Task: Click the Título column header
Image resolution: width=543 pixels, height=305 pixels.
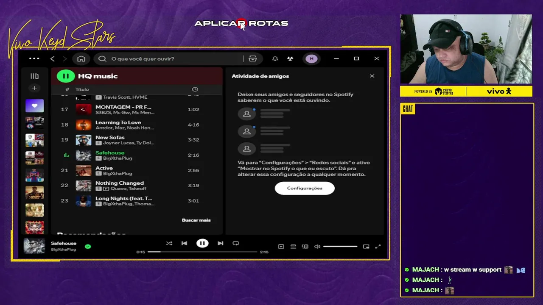Action: coord(82,89)
